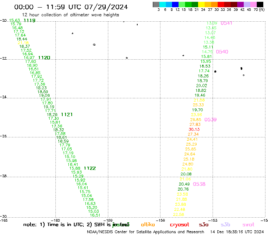
Task: Click the 1119 time marker
Action: [x=30, y=21]
